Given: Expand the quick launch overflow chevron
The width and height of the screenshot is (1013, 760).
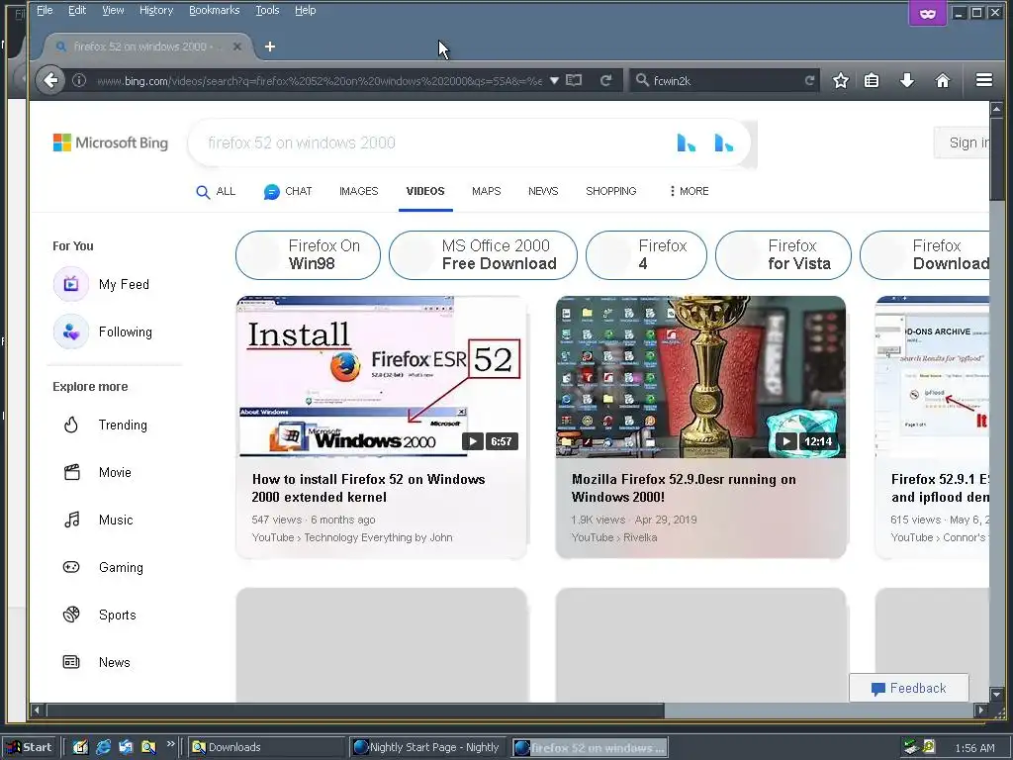Looking at the screenshot, I should pyautogui.click(x=170, y=744).
